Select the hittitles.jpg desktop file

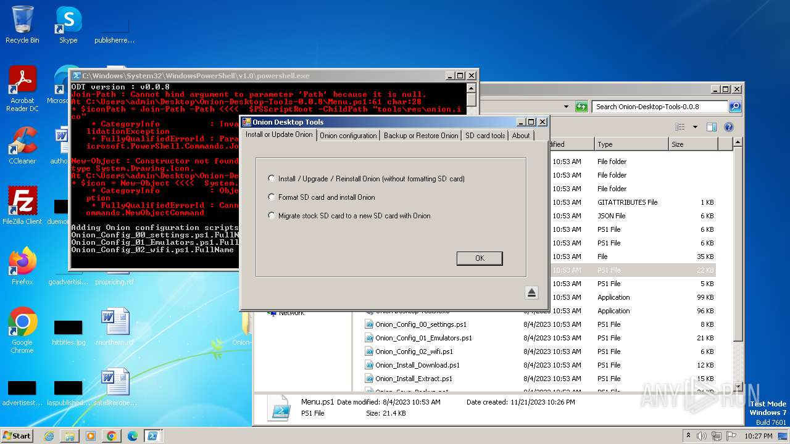(x=69, y=331)
